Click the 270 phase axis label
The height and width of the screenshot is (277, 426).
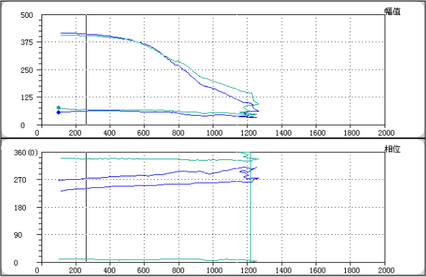point(20,180)
